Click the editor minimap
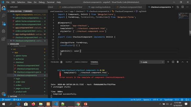Screen dimensions: 191x107 (x=183, y=15)
